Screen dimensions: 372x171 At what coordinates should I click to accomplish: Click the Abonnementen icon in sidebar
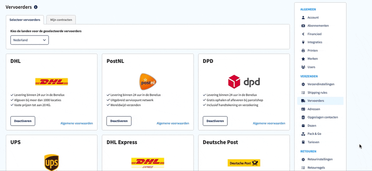[x=303, y=26]
